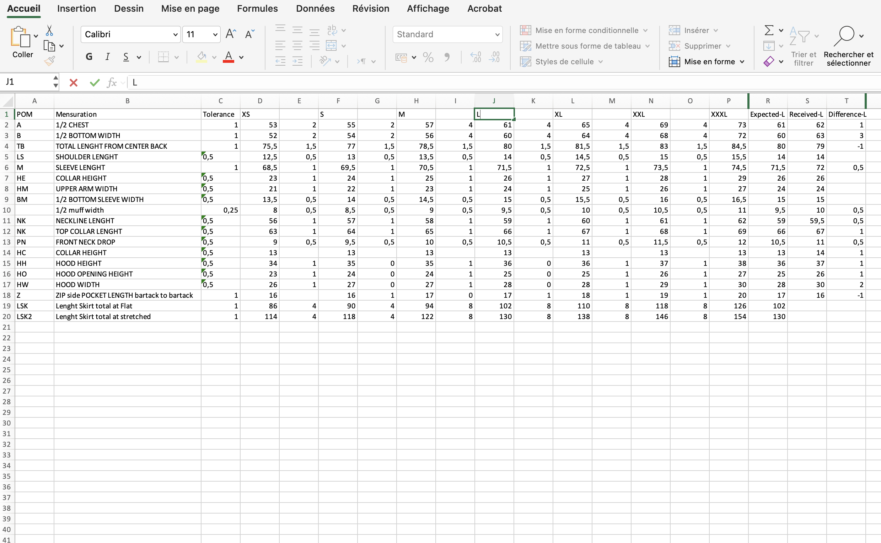This screenshot has width=881, height=543.
Task: Open the font size 11 dropdown
Action: point(215,34)
